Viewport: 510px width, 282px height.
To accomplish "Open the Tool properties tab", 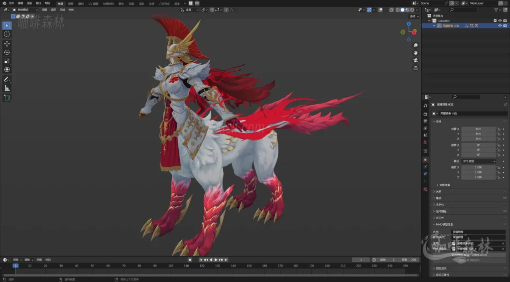I will point(425,106).
